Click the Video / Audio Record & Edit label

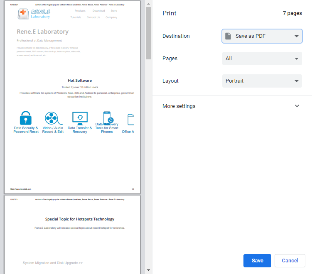point(53,130)
